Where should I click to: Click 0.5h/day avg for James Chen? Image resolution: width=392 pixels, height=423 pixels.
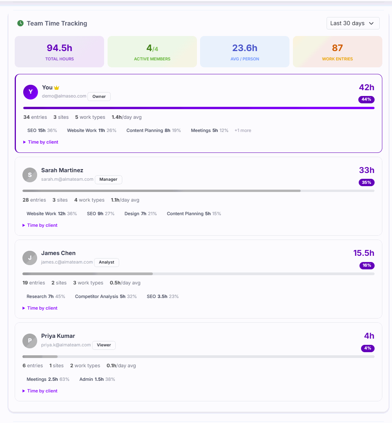click(x=125, y=283)
